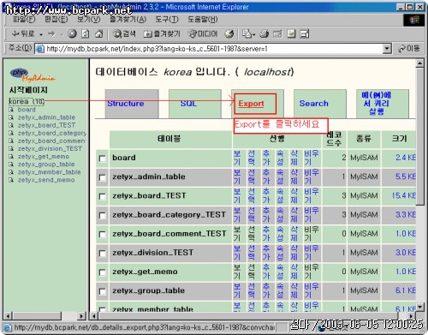Click the empty (비우기) link for zetyx_admin_table

click(311, 176)
